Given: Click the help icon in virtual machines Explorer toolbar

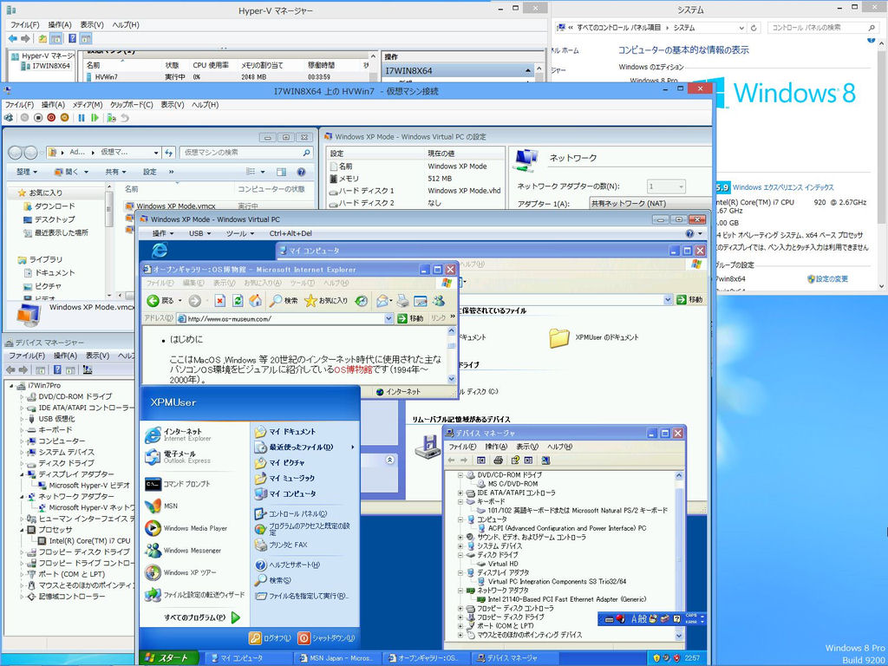Looking at the screenshot, I should coord(301,172).
